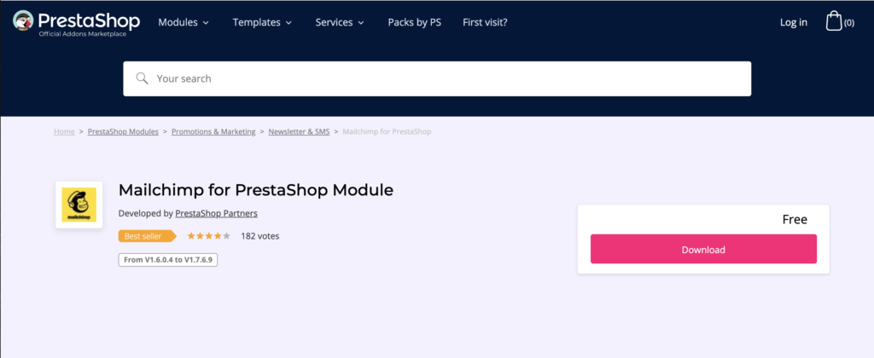874x358 pixels.
Task: Click the pink Download button
Action: click(x=703, y=249)
